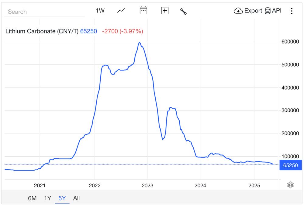Click the 500000 axis label
The width and height of the screenshot is (304, 205).
tap(290, 64)
